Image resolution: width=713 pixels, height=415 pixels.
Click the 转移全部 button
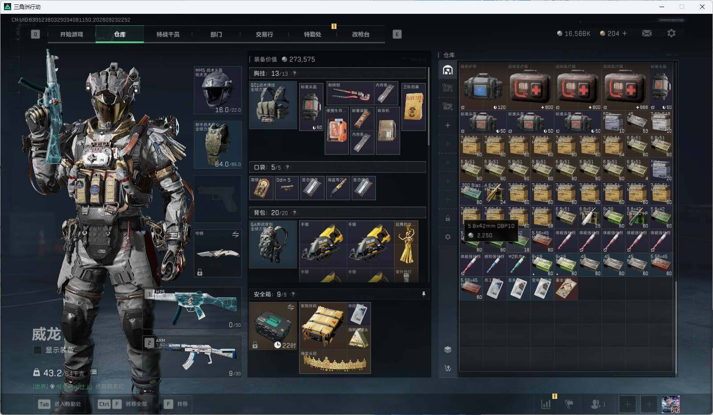tap(123, 404)
